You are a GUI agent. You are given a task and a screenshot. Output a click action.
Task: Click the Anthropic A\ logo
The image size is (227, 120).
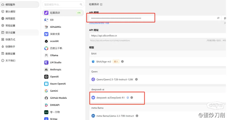tap(46, 70)
